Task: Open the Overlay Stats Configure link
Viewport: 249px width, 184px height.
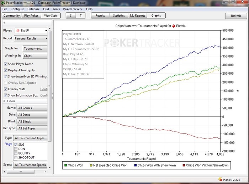Action: coord(44,89)
